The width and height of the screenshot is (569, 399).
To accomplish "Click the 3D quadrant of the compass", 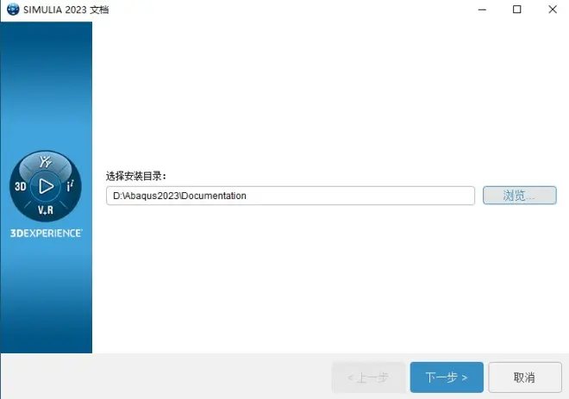I will (x=21, y=186).
